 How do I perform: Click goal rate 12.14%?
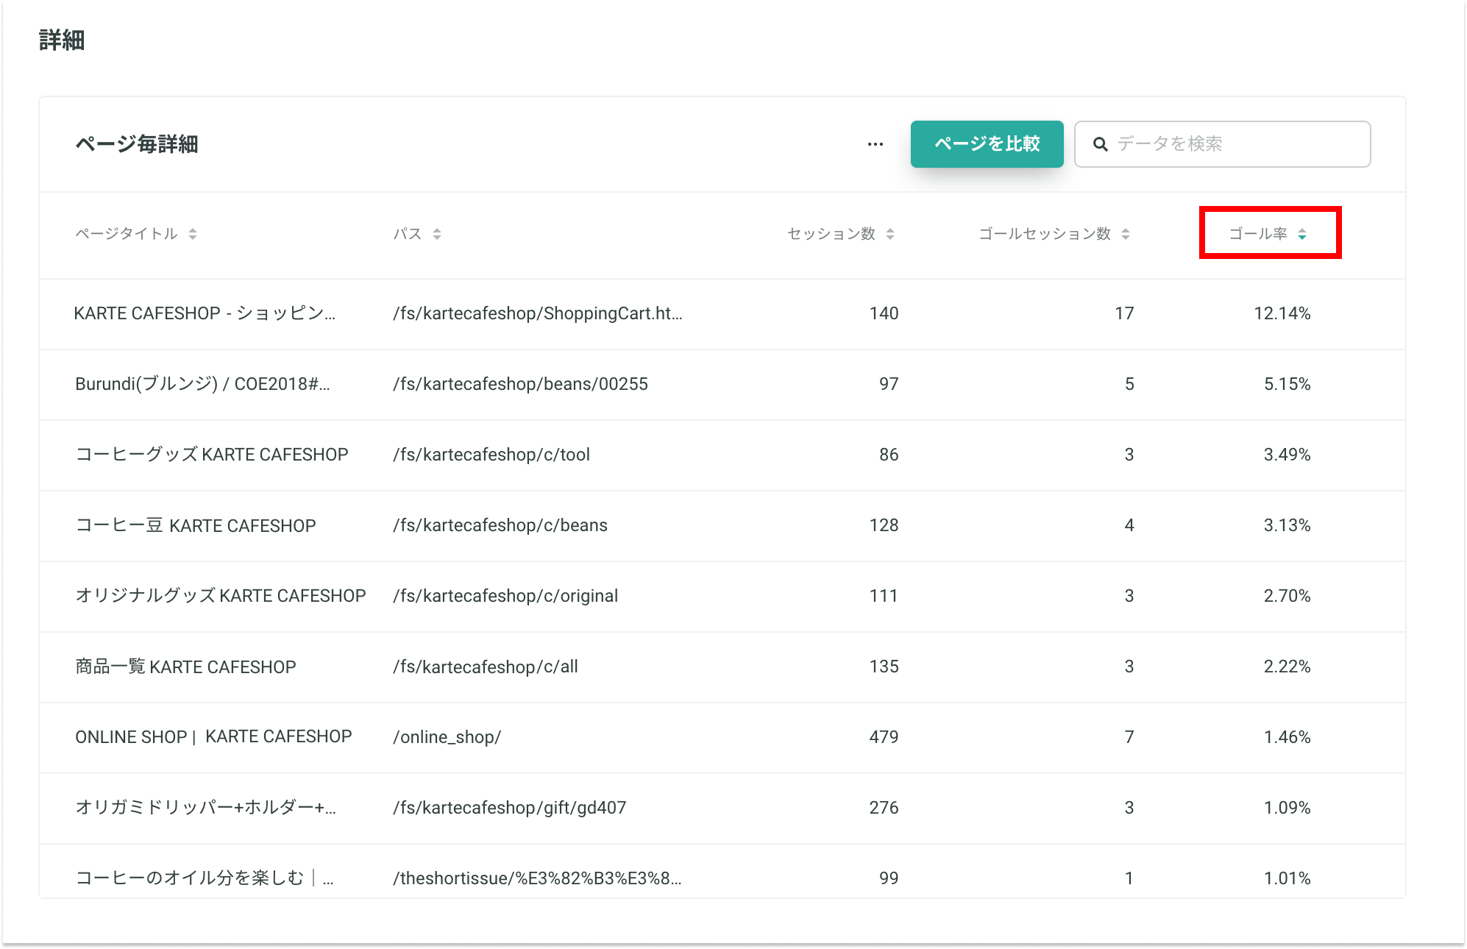click(x=1282, y=313)
